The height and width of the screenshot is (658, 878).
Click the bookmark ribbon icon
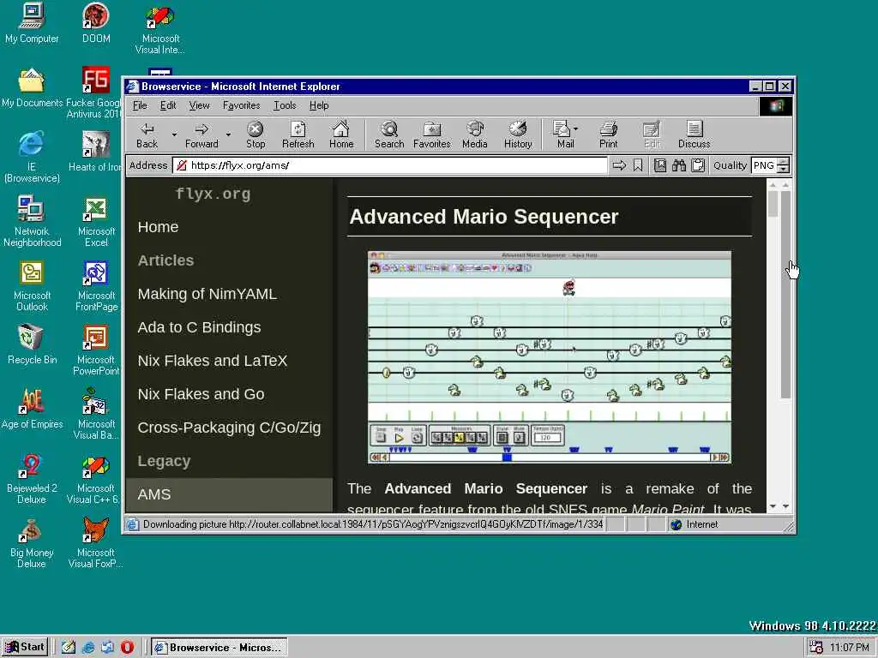(638, 165)
